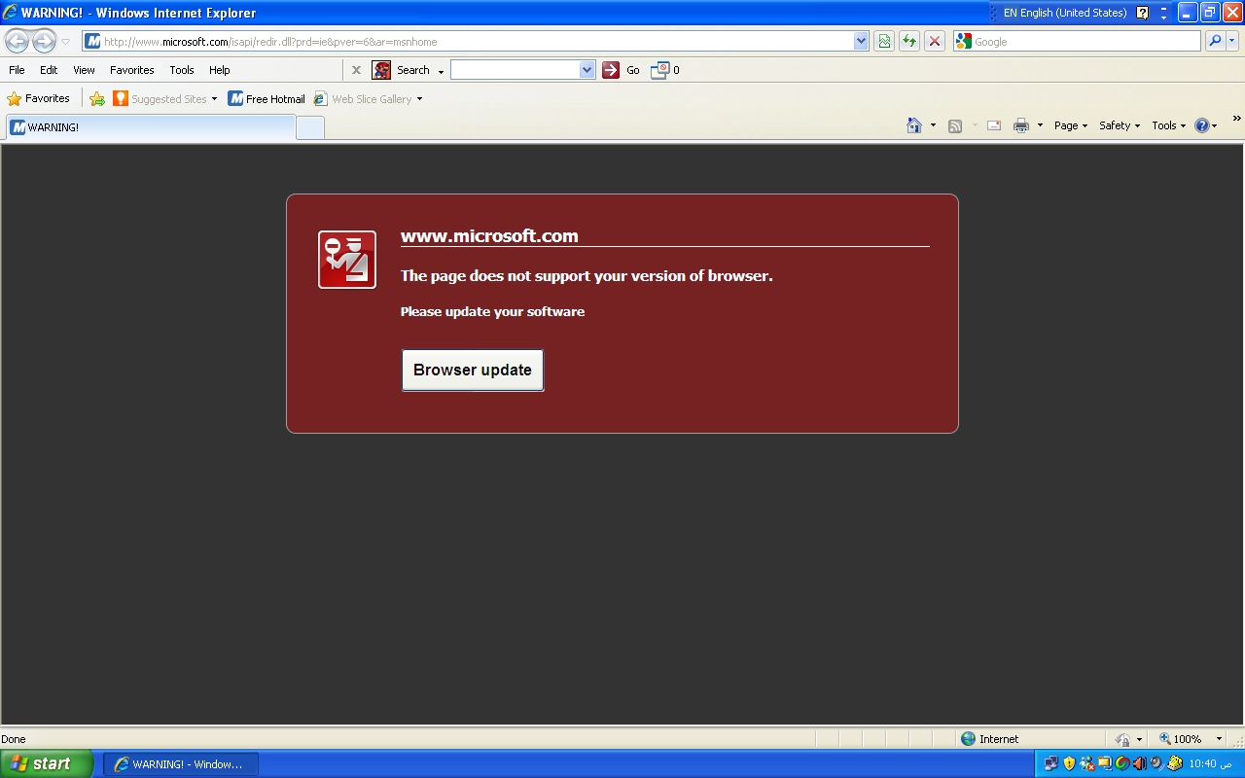The image size is (1245, 778).
Task: Click the toolbar Search icon
Action: (381, 70)
